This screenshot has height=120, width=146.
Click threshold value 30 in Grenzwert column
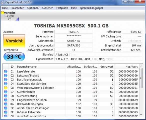coord(112,104)
